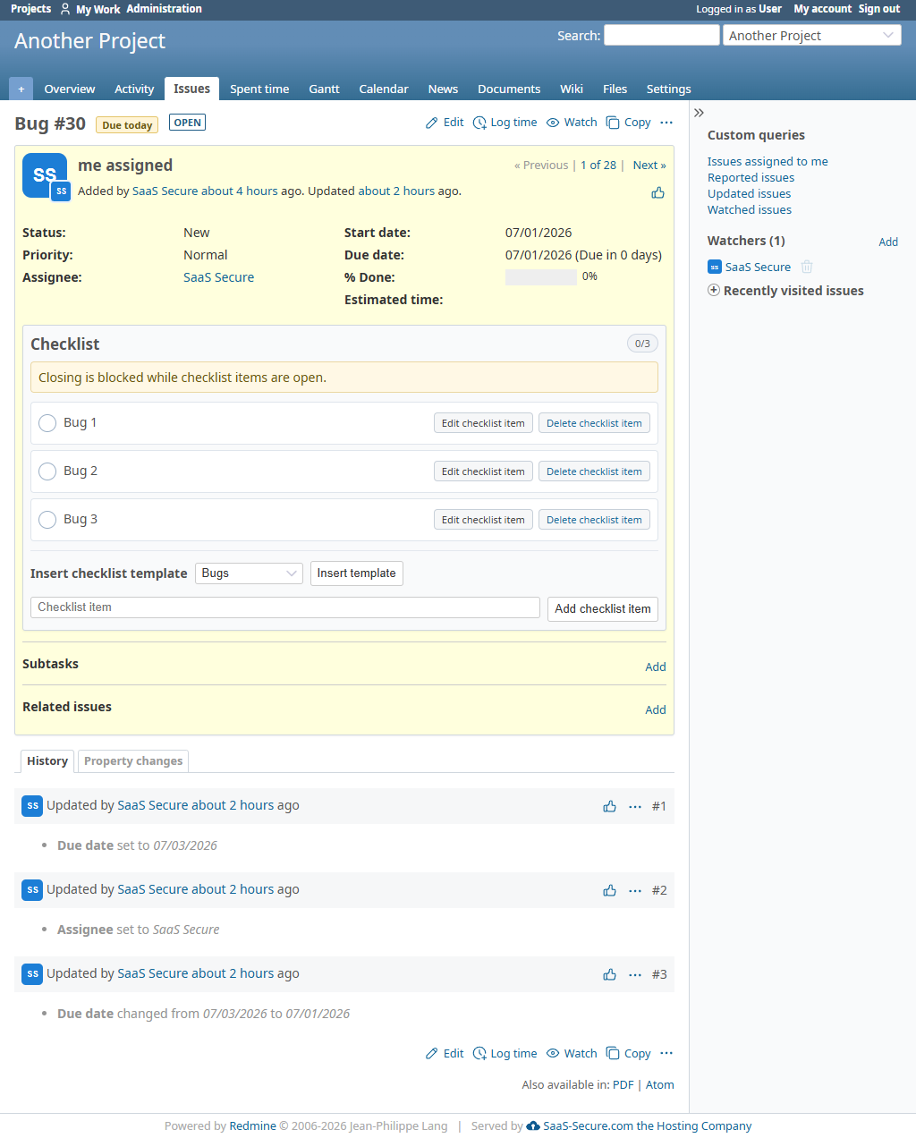The width and height of the screenshot is (916, 1138).
Task: Open the Atom feed link
Action: tap(660, 1084)
